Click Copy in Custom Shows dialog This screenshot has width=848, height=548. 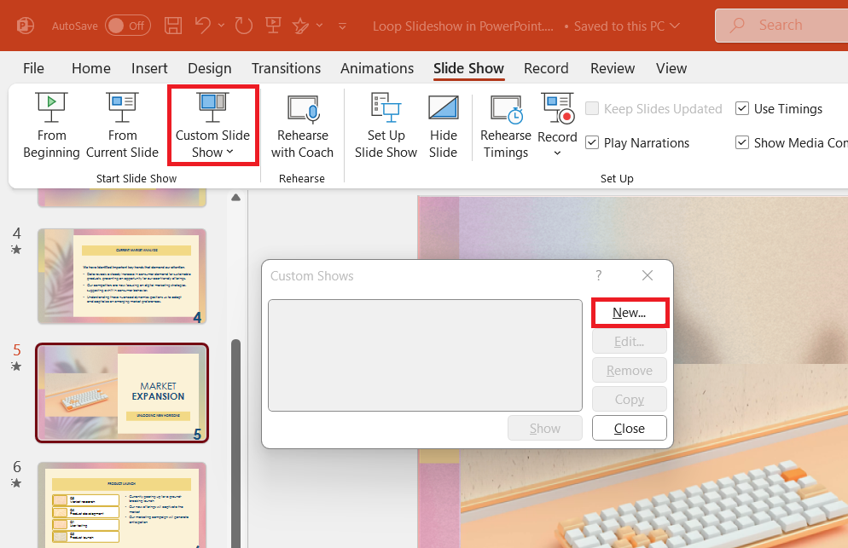click(630, 400)
